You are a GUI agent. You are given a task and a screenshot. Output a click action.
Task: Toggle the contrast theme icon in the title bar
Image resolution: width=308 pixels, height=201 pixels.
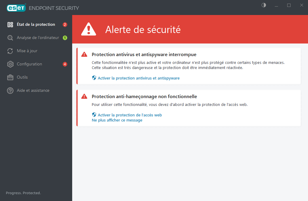pos(263,5)
